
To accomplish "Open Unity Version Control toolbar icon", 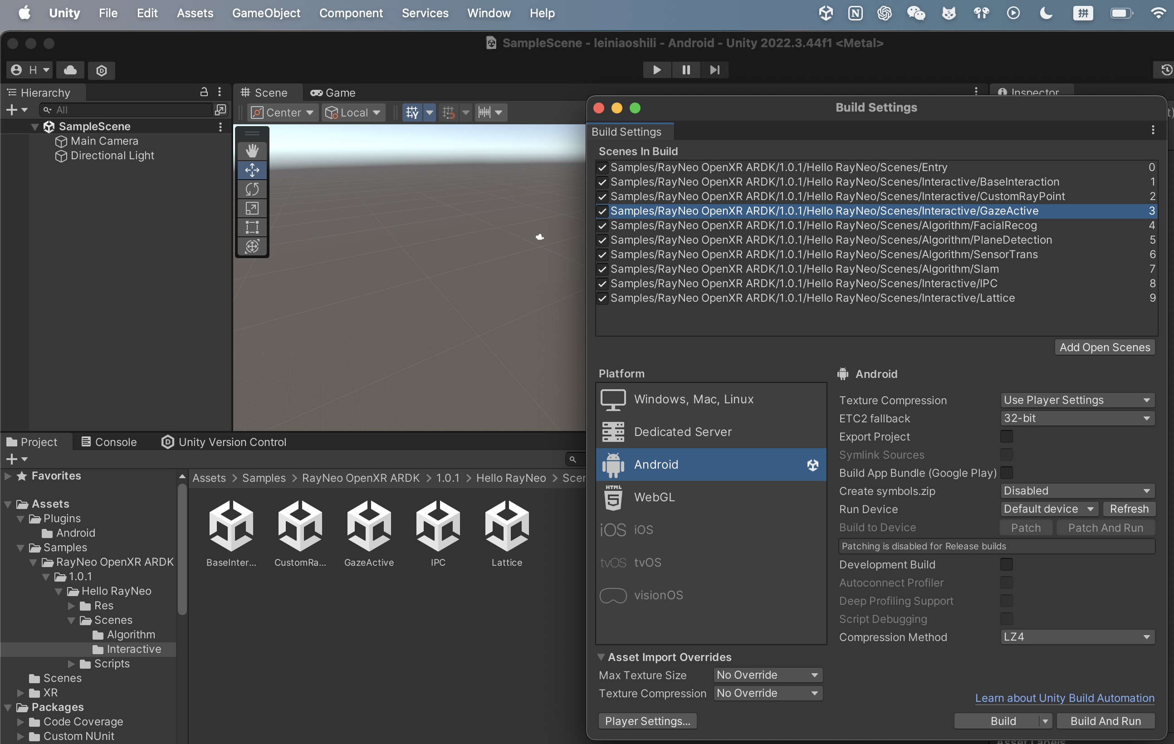I will (x=102, y=70).
